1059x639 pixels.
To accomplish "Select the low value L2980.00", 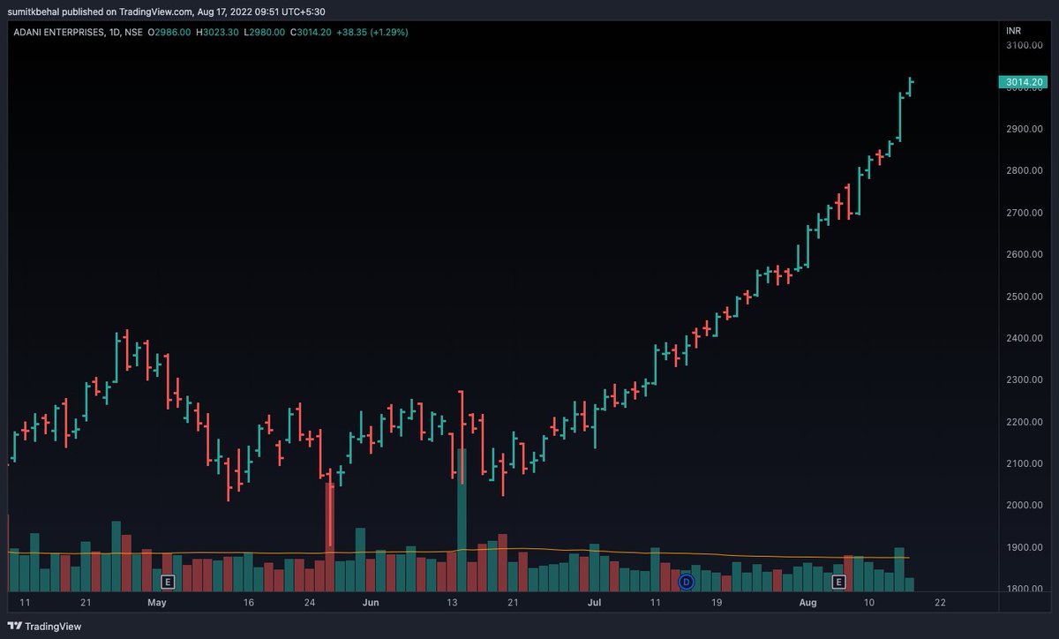I will [x=265, y=32].
